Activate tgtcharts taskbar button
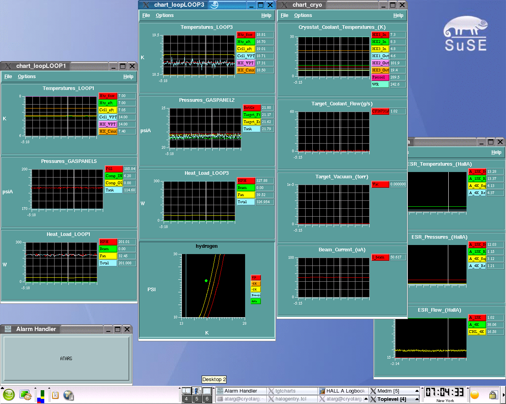The width and height of the screenshot is (506, 404). pos(292,391)
